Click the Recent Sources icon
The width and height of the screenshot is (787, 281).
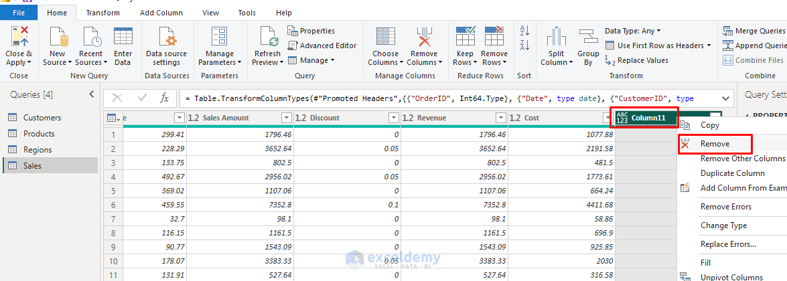point(91,37)
